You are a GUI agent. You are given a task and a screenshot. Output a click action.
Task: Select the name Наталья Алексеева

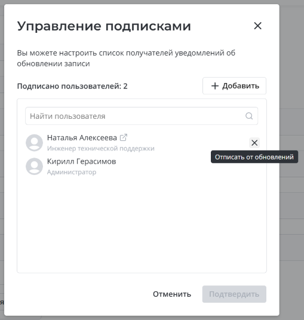(82, 138)
